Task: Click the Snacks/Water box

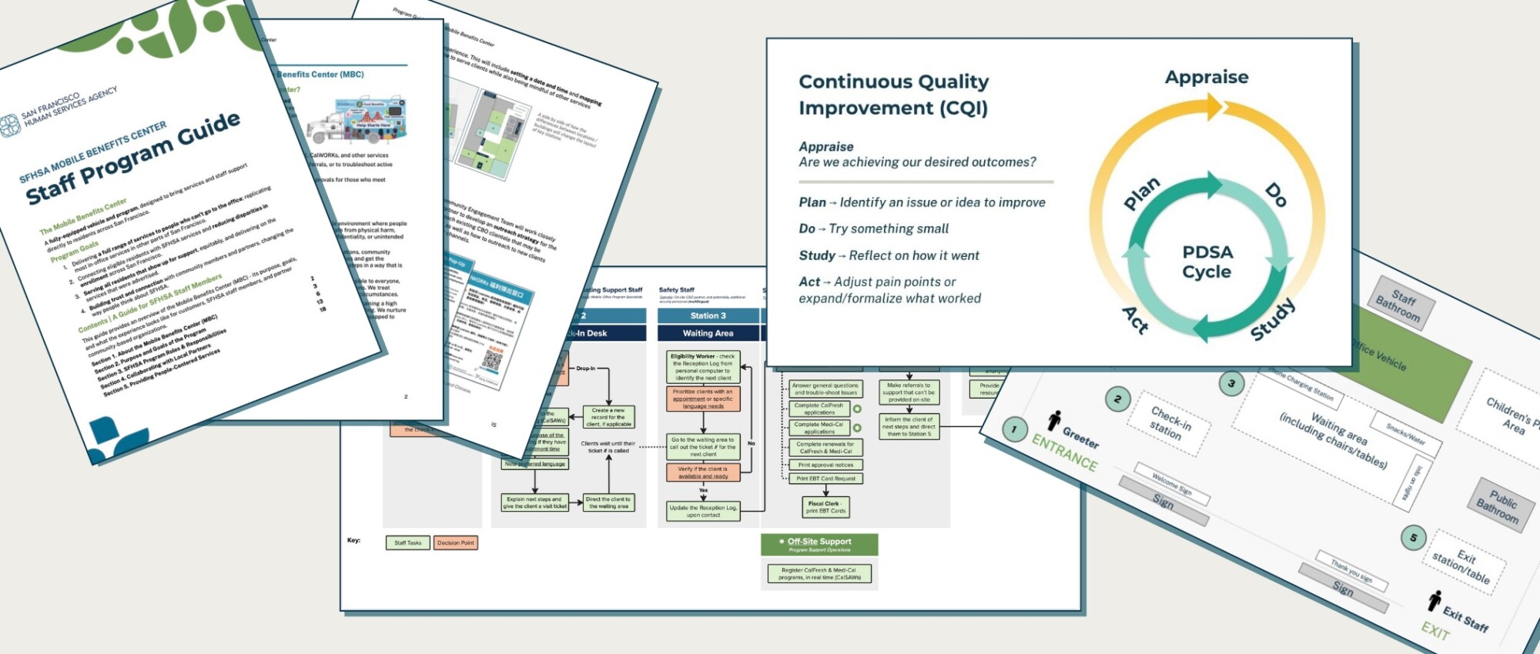Action: (x=1405, y=434)
